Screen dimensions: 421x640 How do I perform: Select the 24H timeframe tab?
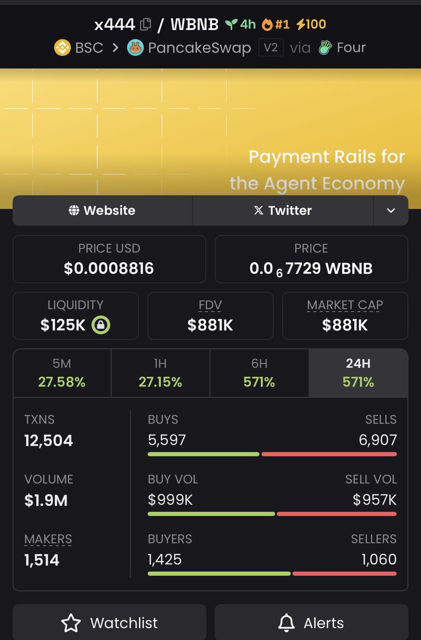pyautogui.click(x=358, y=373)
